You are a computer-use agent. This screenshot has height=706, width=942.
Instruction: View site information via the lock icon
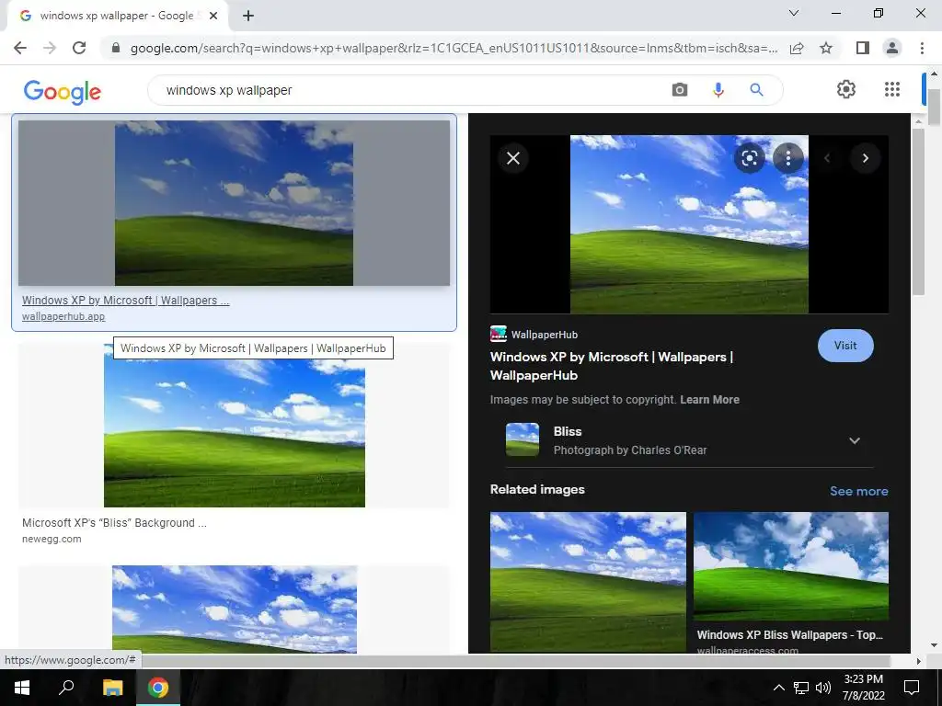[x=116, y=48]
